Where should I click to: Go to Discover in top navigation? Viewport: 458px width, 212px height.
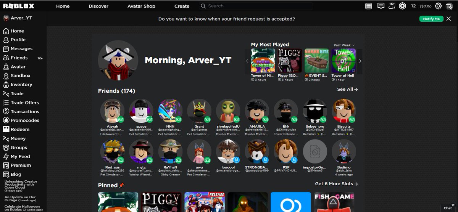pyautogui.click(x=98, y=6)
